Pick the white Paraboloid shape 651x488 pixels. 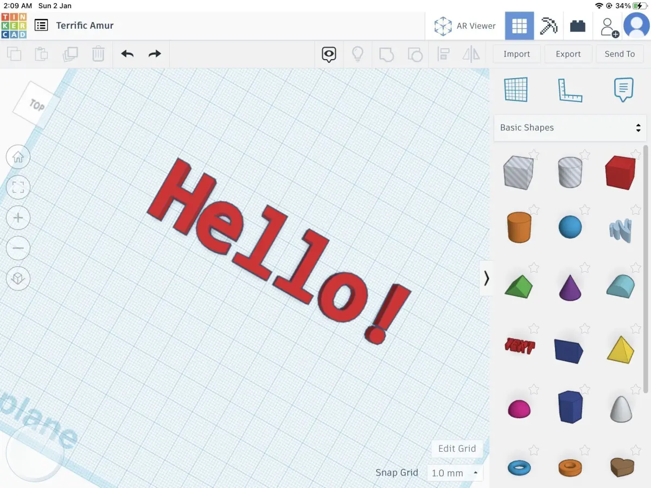pos(621,408)
